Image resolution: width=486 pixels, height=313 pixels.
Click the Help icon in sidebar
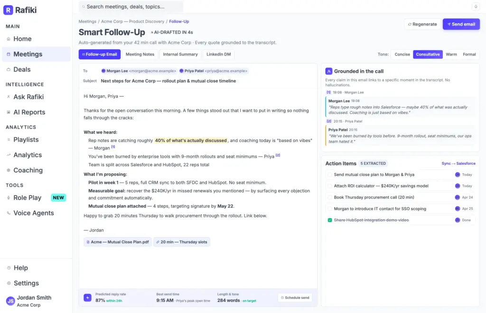(9, 268)
